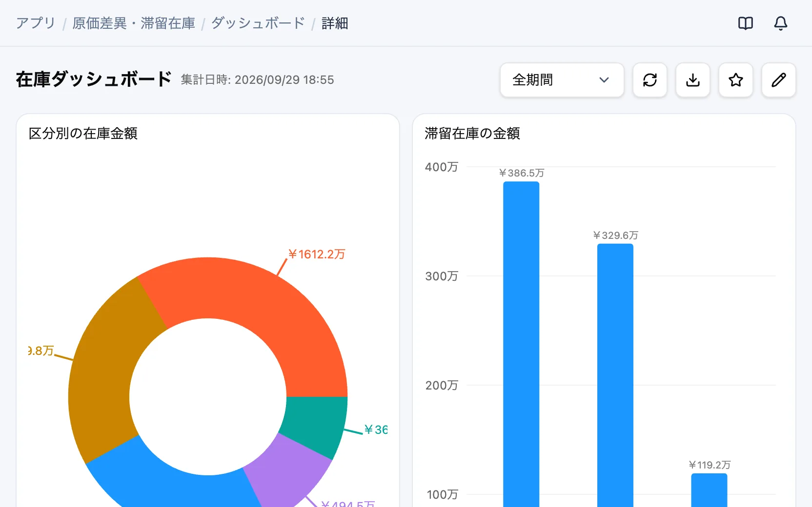Go to アプリ breadcrumb
Screen dimensions: 812x507
(36, 23)
